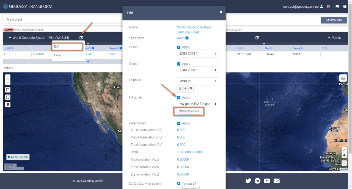Select the To wgs84 radio button
Viewport: 352px width, 189px height.
pos(179,184)
